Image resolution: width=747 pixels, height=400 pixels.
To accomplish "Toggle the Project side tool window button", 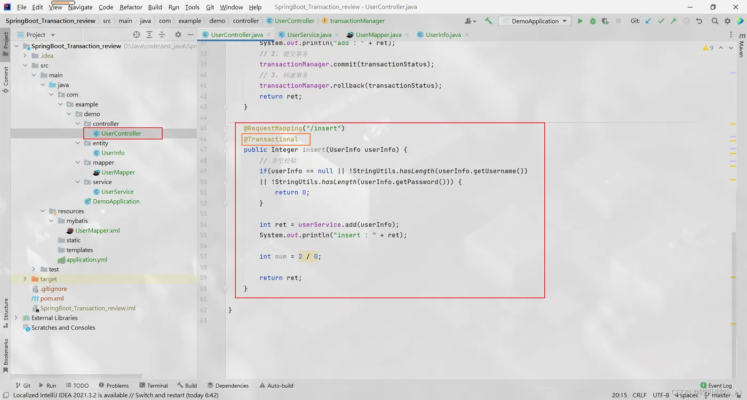I will (5, 44).
